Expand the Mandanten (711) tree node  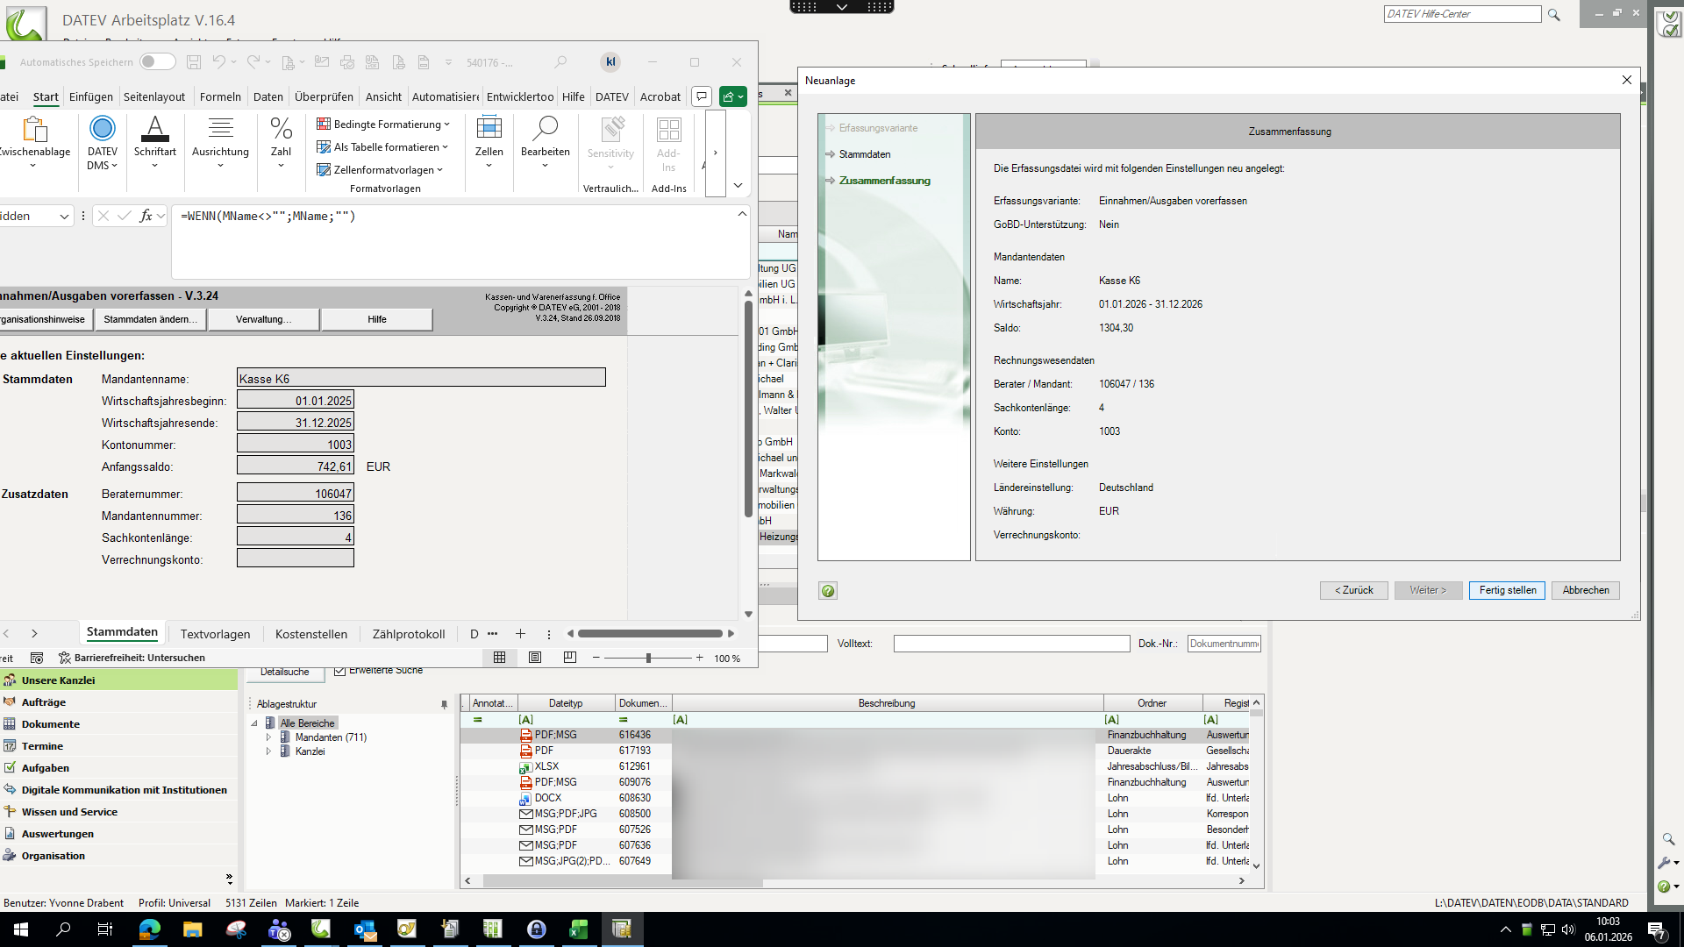pyautogui.click(x=268, y=737)
